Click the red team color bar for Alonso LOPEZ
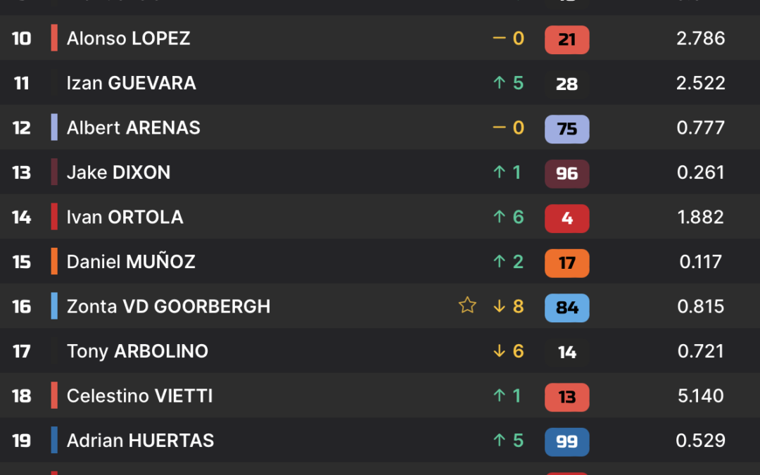Image resolution: width=760 pixels, height=475 pixels. click(x=54, y=38)
